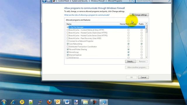Cancel the Allowed Programs dialog
The image size is (187, 105).
[x=143, y=77]
